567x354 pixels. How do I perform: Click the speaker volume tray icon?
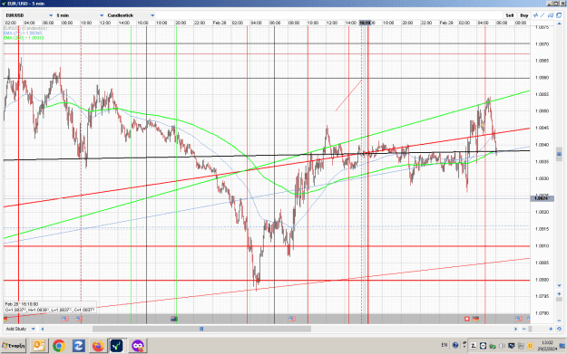coord(502,346)
